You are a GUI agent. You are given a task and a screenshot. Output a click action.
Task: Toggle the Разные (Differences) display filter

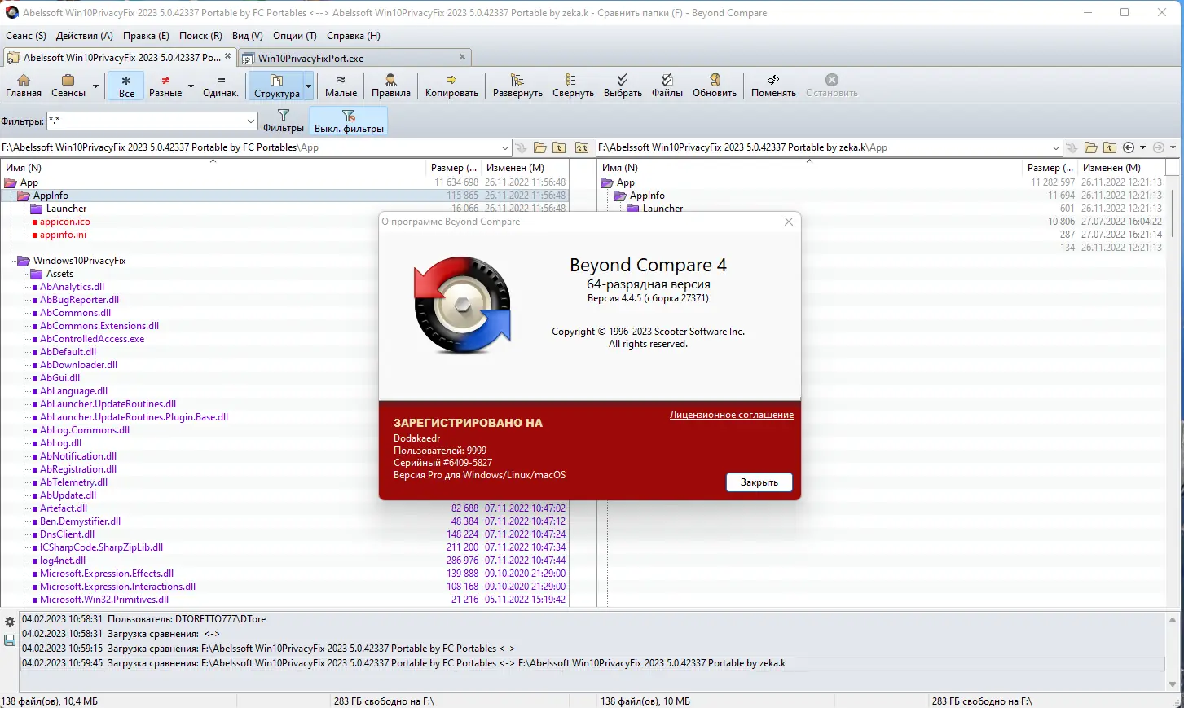click(165, 86)
